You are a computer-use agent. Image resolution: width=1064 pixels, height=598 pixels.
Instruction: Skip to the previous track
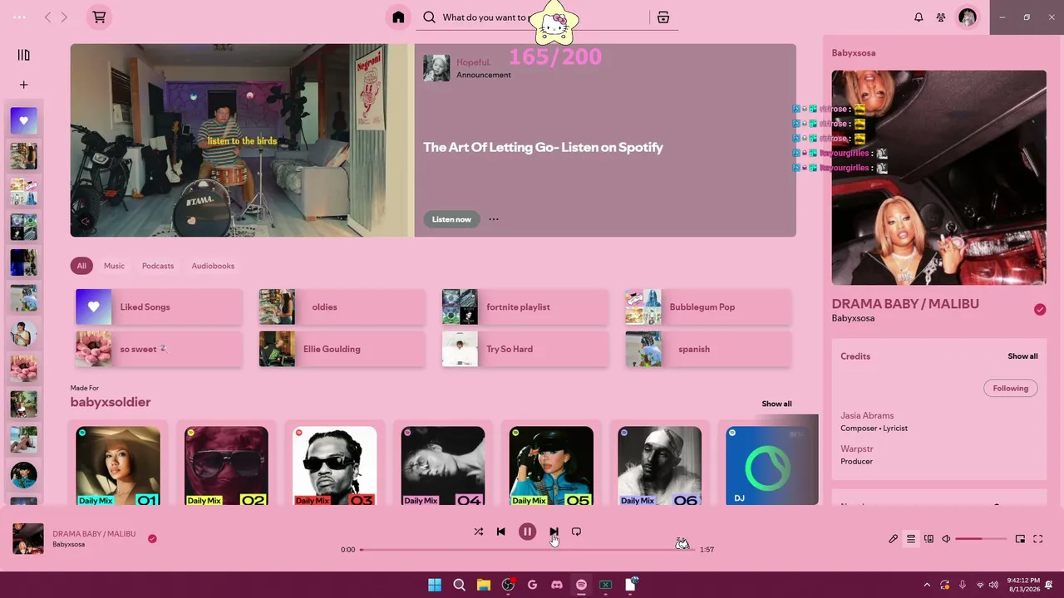coord(500,532)
